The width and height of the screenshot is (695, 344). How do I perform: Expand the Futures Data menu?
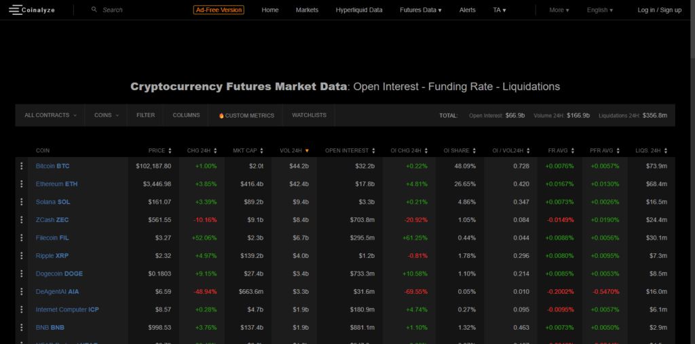coord(421,9)
